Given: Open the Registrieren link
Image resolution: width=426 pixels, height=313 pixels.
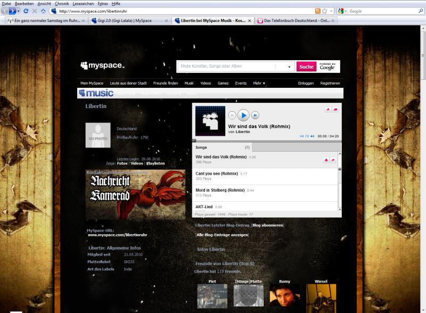Looking at the screenshot, I should coord(330,84).
